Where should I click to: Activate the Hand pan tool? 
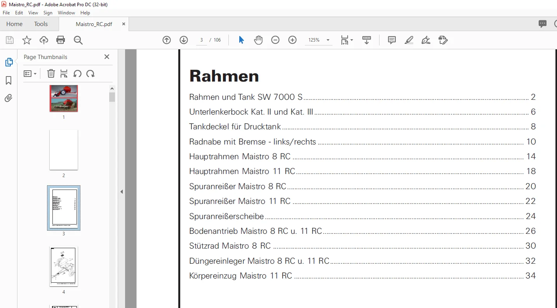(x=258, y=40)
